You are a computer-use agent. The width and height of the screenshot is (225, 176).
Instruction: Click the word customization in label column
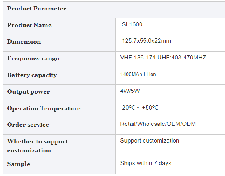(x=29, y=150)
